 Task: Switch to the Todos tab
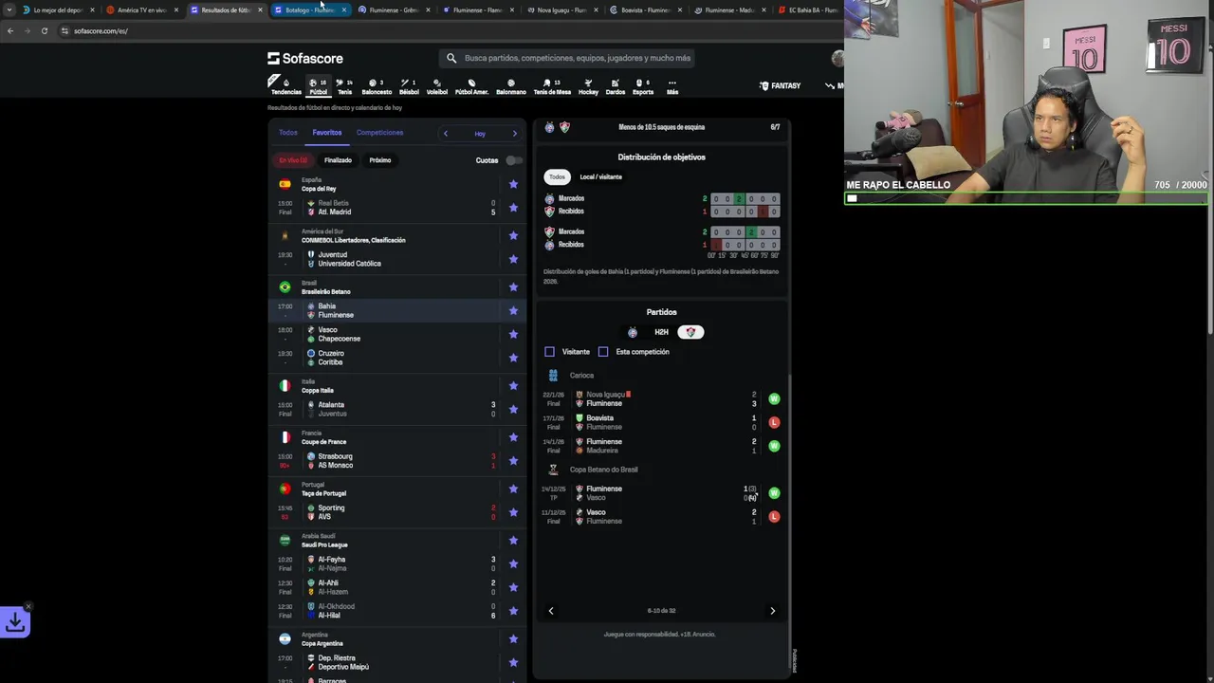tap(288, 133)
